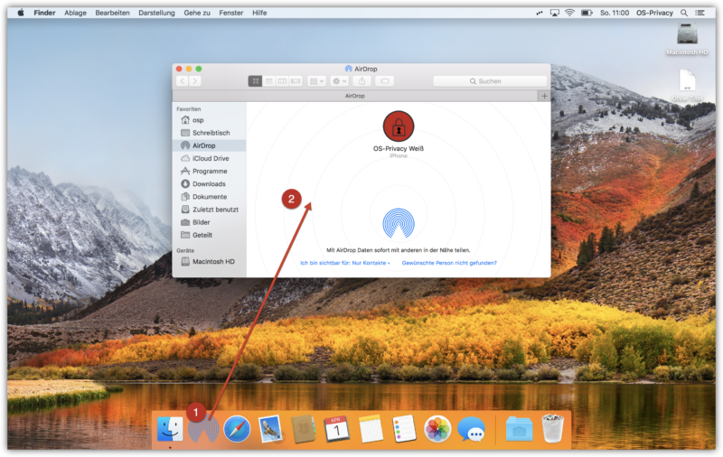Open Spotlight search magnifier
Screen dimensions: 723x457
pyautogui.click(x=684, y=13)
